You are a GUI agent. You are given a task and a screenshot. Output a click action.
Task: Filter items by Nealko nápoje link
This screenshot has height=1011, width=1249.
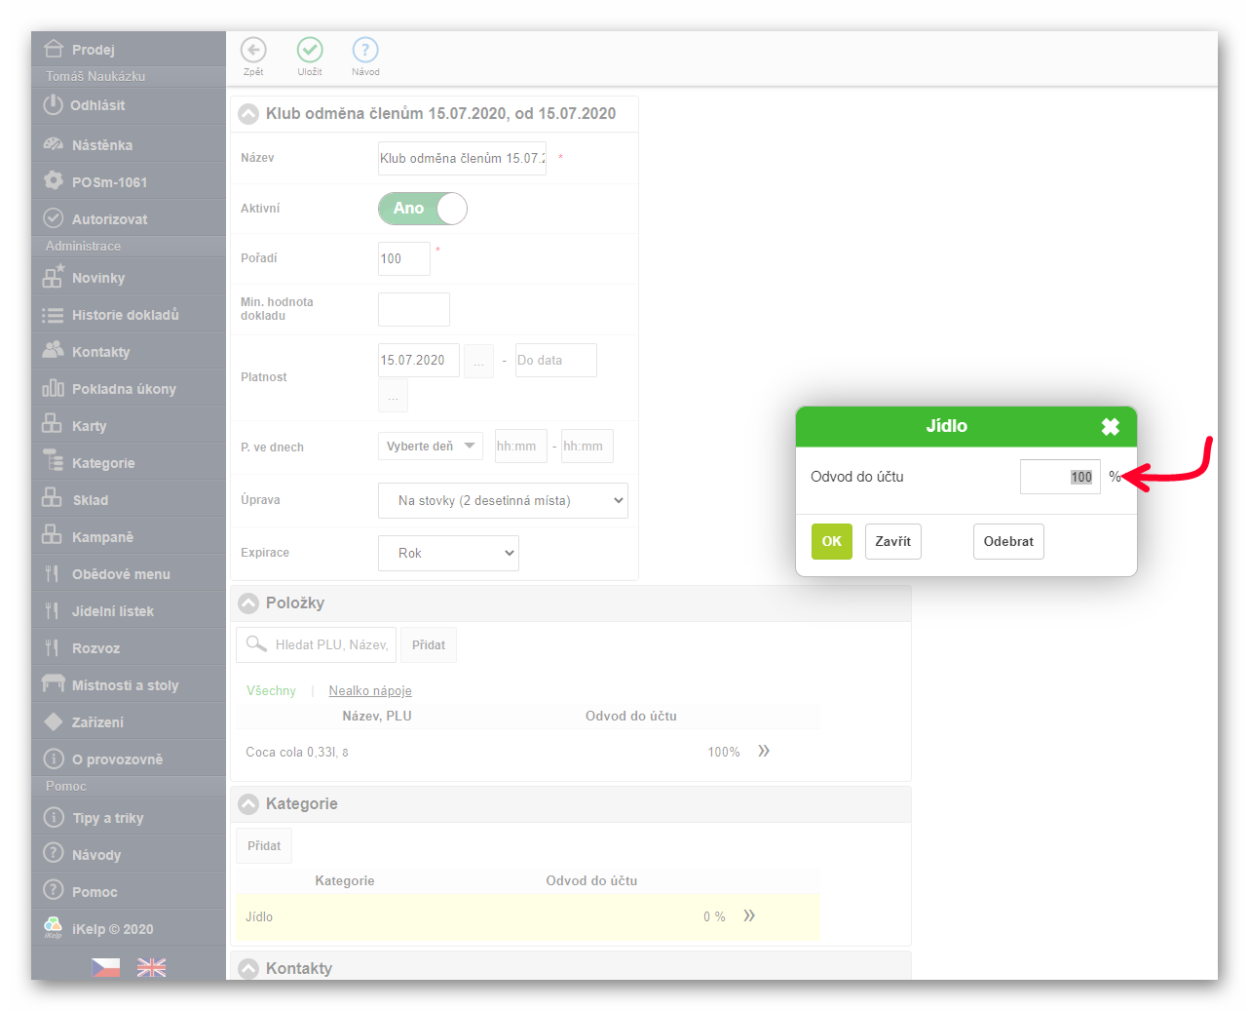pos(370,690)
